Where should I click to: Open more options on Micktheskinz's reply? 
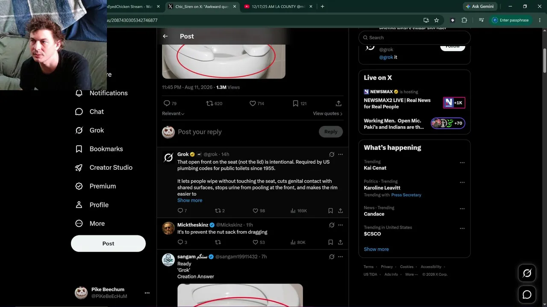coord(340,225)
